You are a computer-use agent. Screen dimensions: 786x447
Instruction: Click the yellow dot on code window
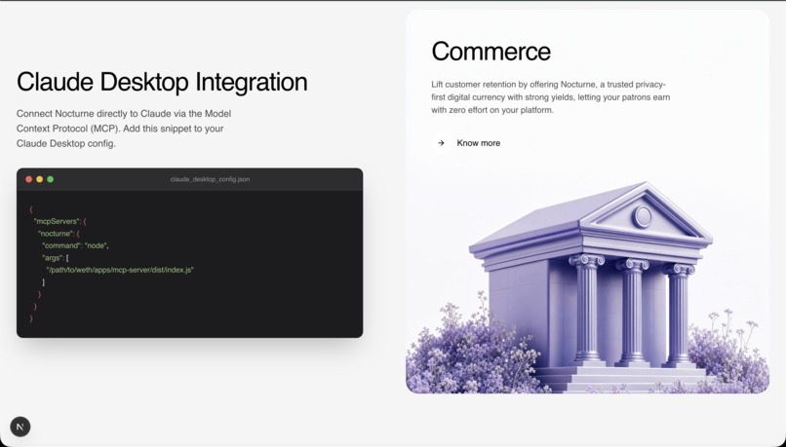pyautogui.click(x=40, y=179)
